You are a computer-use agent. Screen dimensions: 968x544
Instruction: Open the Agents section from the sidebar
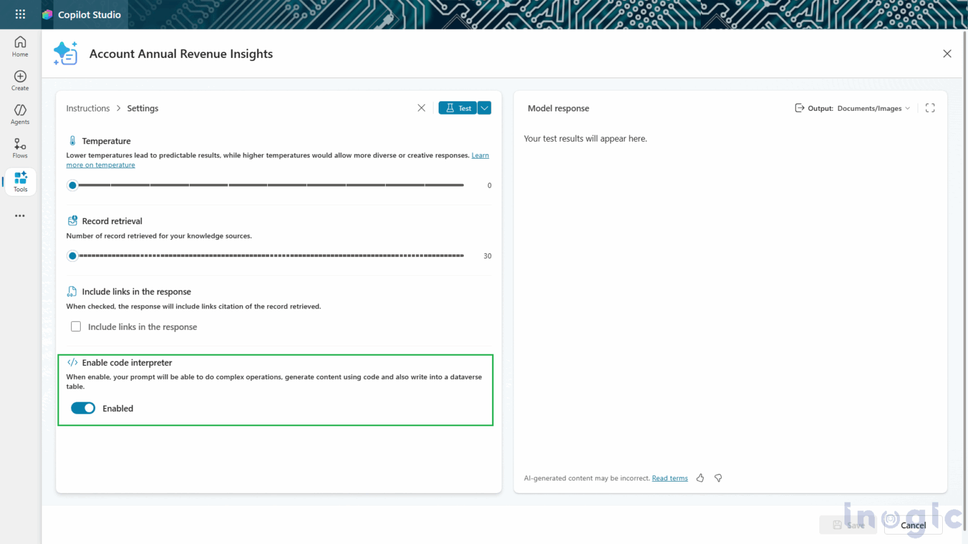point(20,112)
